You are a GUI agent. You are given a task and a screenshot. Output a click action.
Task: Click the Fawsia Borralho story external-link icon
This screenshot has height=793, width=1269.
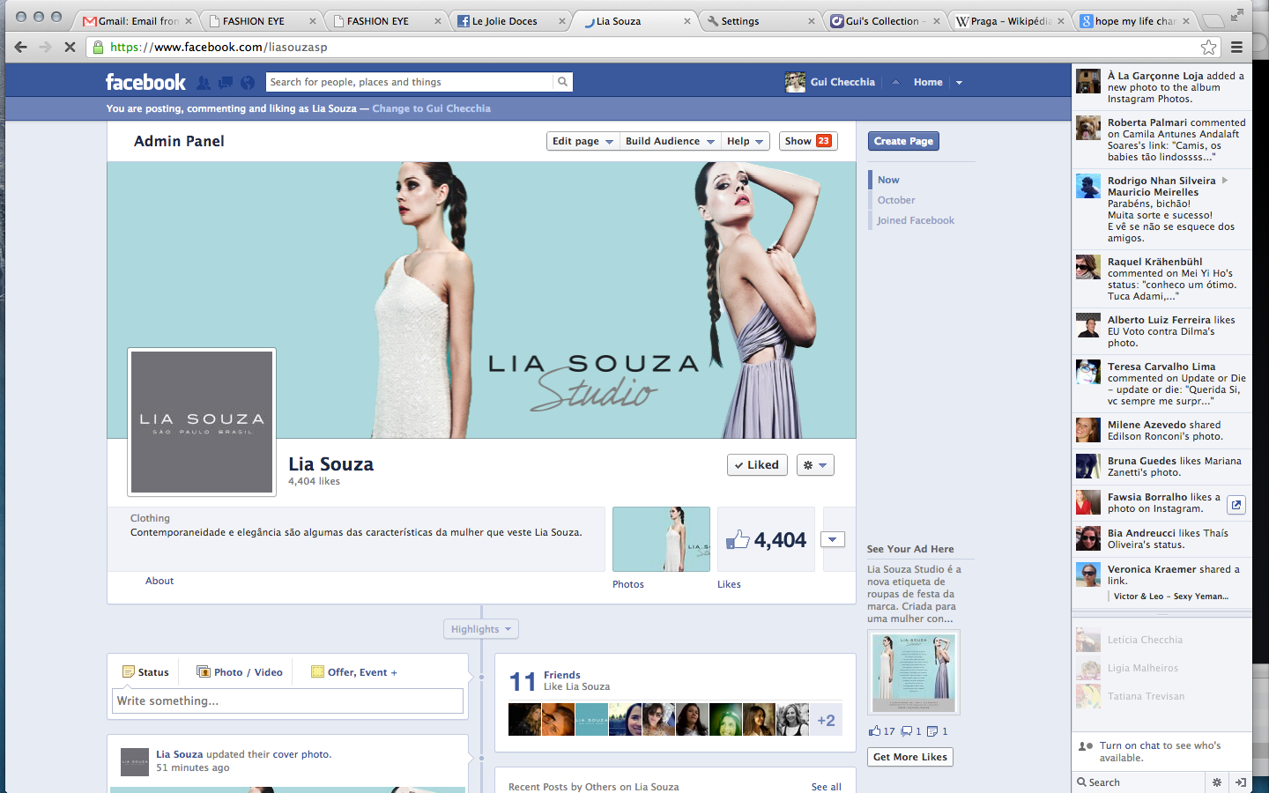[1236, 505]
